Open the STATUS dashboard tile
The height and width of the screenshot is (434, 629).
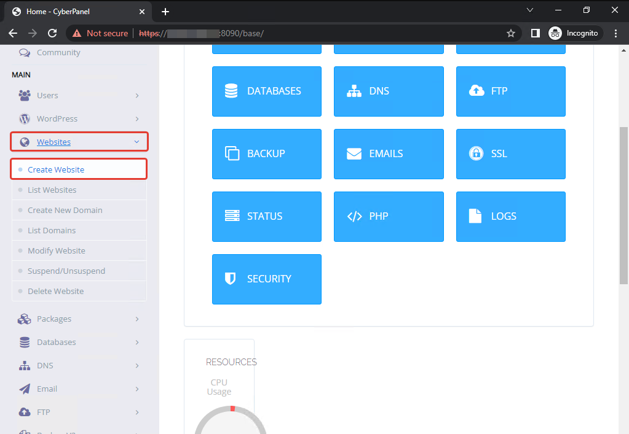coord(267,217)
